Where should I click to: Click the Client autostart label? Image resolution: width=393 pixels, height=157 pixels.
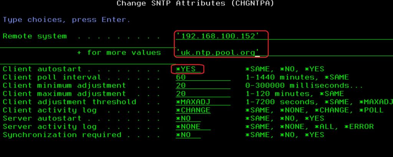click(x=42, y=69)
